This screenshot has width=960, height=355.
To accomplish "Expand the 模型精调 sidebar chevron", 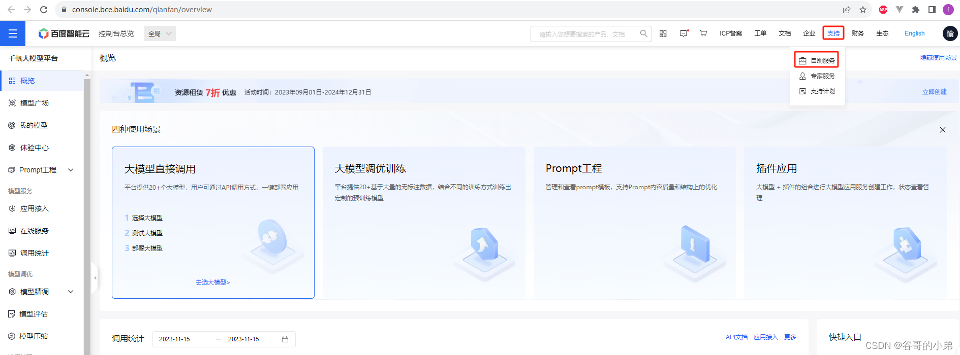I will [71, 292].
